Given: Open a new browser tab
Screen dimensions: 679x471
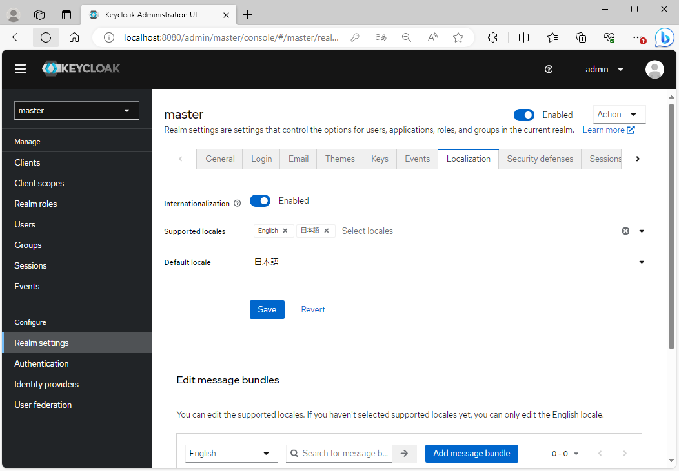Looking at the screenshot, I should pyautogui.click(x=247, y=15).
